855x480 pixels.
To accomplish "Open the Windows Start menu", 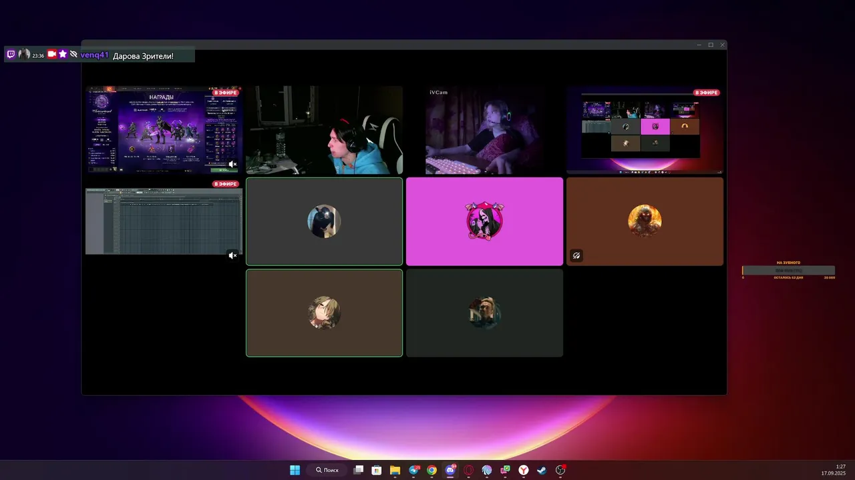I will tap(295, 470).
